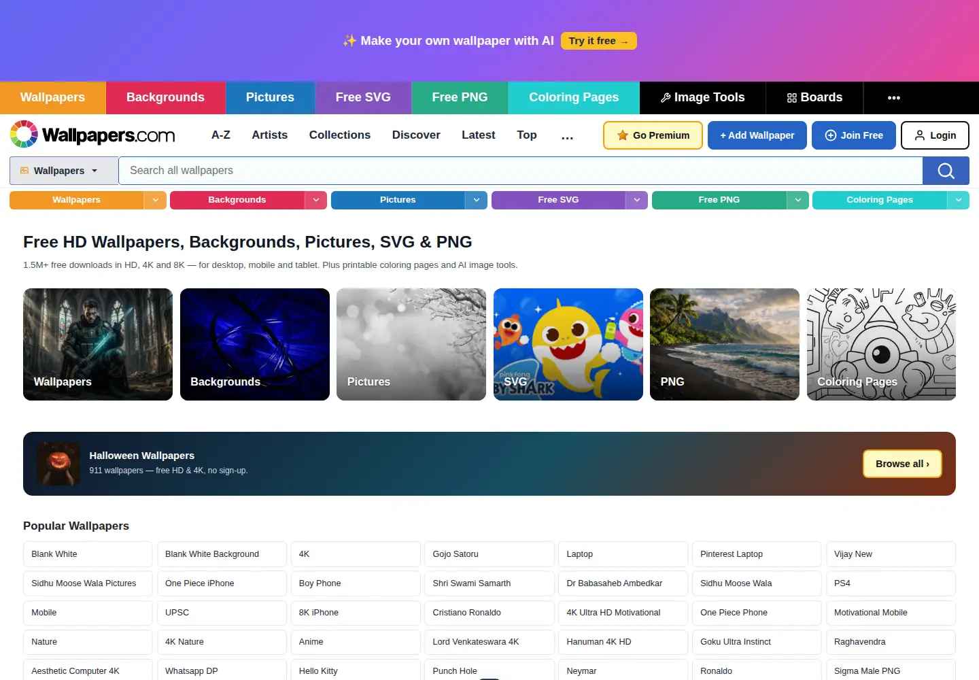The height and width of the screenshot is (680, 979).
Task: Click the Search all wallpapers input field
Action: point(521,171)
